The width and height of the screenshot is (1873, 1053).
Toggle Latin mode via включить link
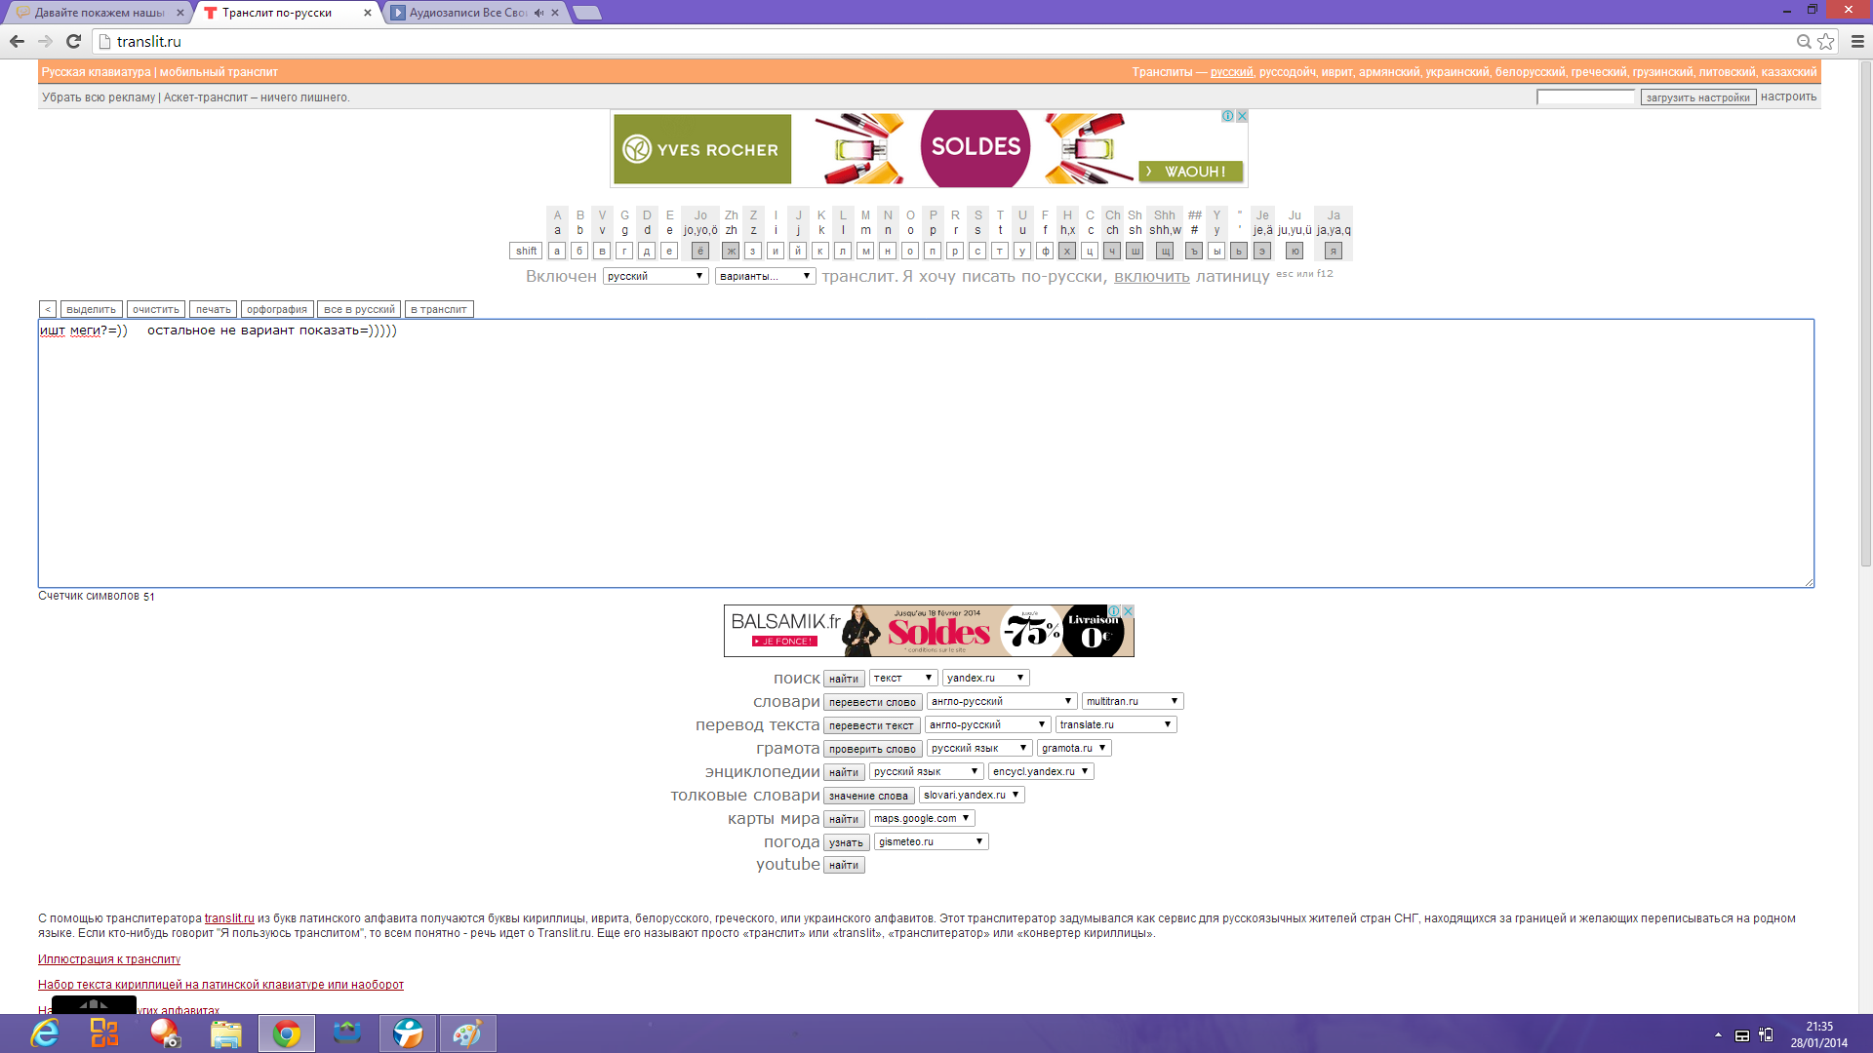tap(1151, 277)
